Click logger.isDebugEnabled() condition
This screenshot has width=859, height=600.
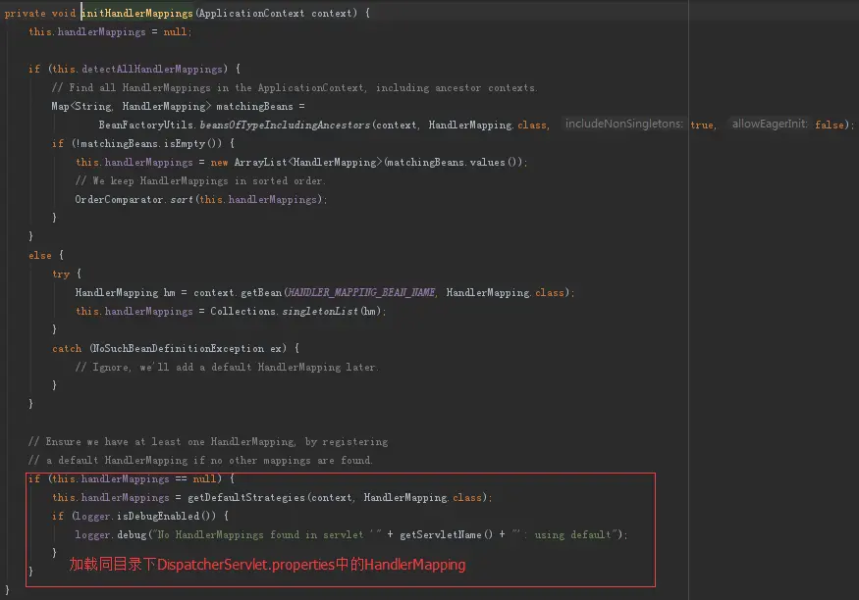point(143,516)
